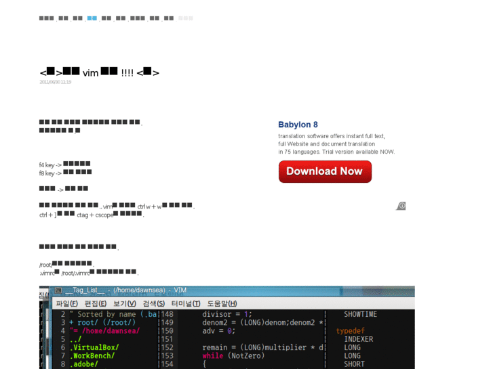Click the '.adobe/' directory entry
493x369 pixels.
83,364
